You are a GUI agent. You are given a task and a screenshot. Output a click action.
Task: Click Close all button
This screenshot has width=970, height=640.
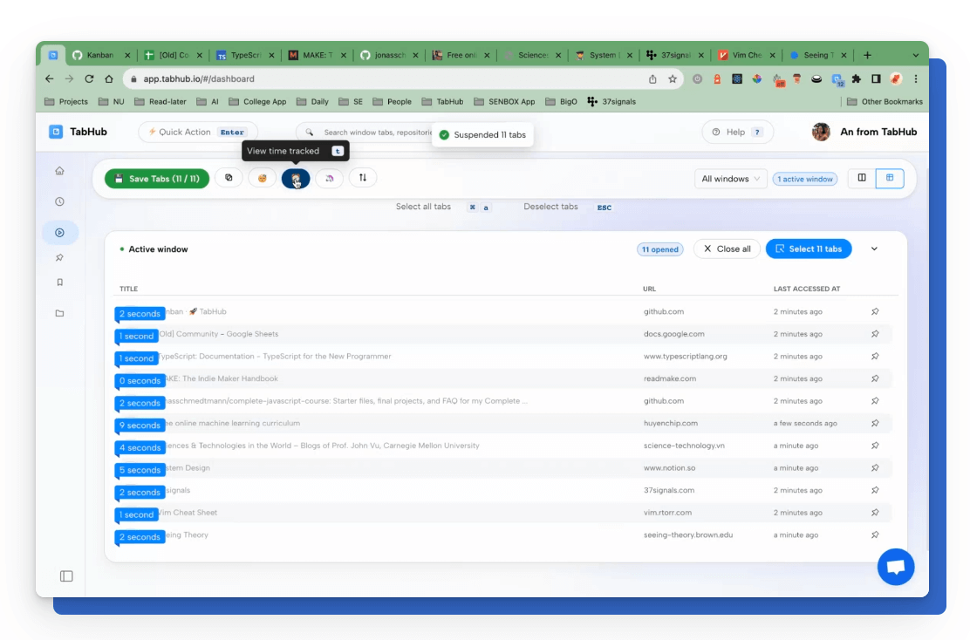[x=727, y=249]
